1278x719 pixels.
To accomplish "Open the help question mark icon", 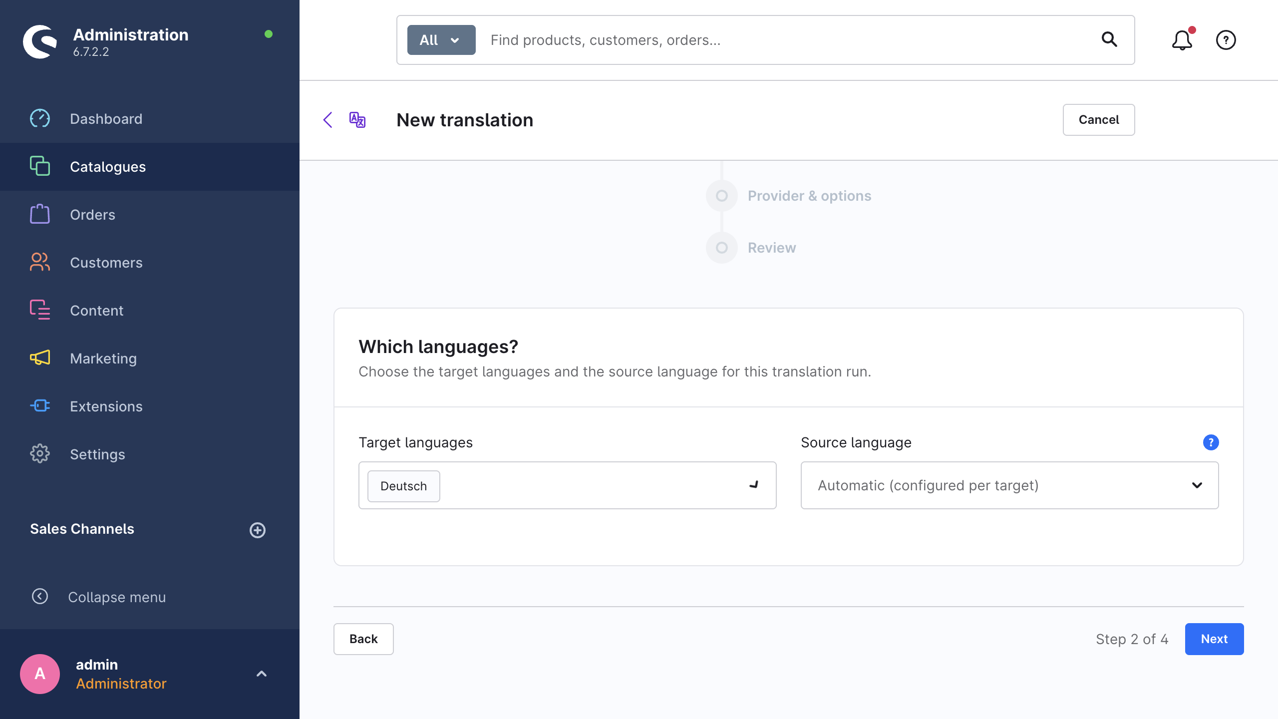I will coord(1226,40).
